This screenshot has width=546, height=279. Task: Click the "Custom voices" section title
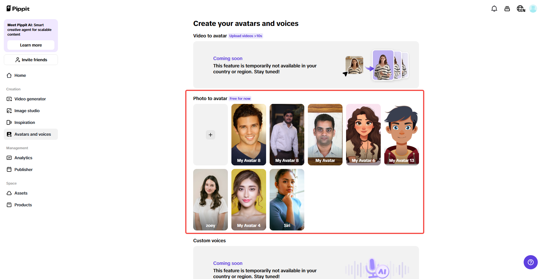coord(209,241)
